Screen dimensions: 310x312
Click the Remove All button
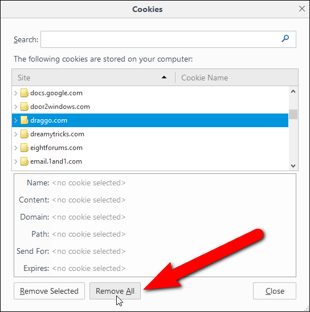pyautogui.click(x=115, y=291)
